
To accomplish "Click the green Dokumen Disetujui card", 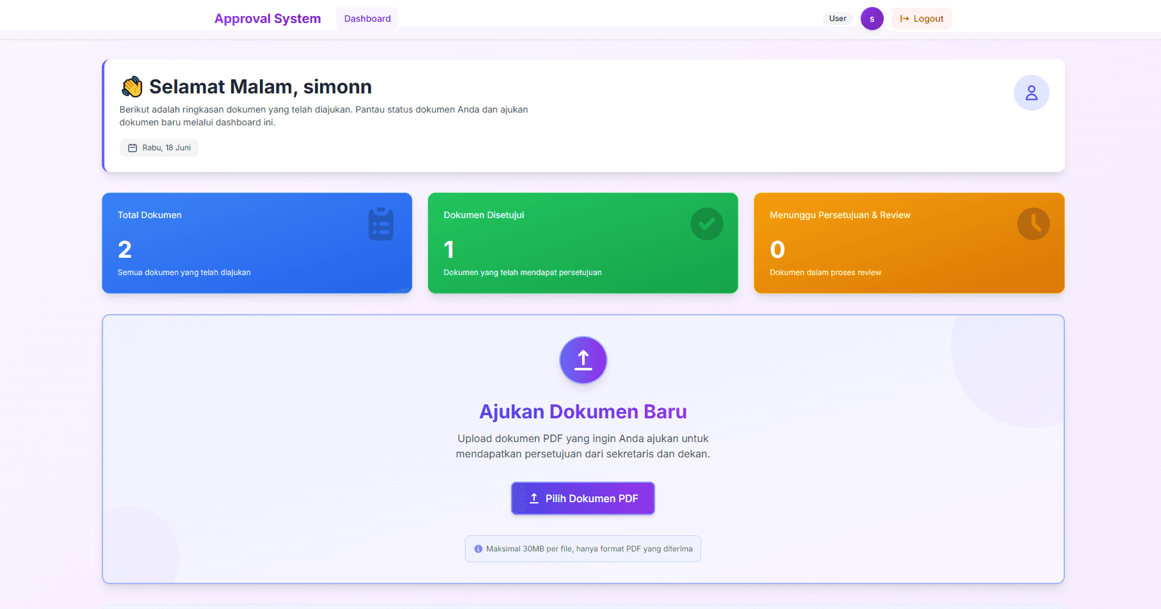I will [583, 243].
